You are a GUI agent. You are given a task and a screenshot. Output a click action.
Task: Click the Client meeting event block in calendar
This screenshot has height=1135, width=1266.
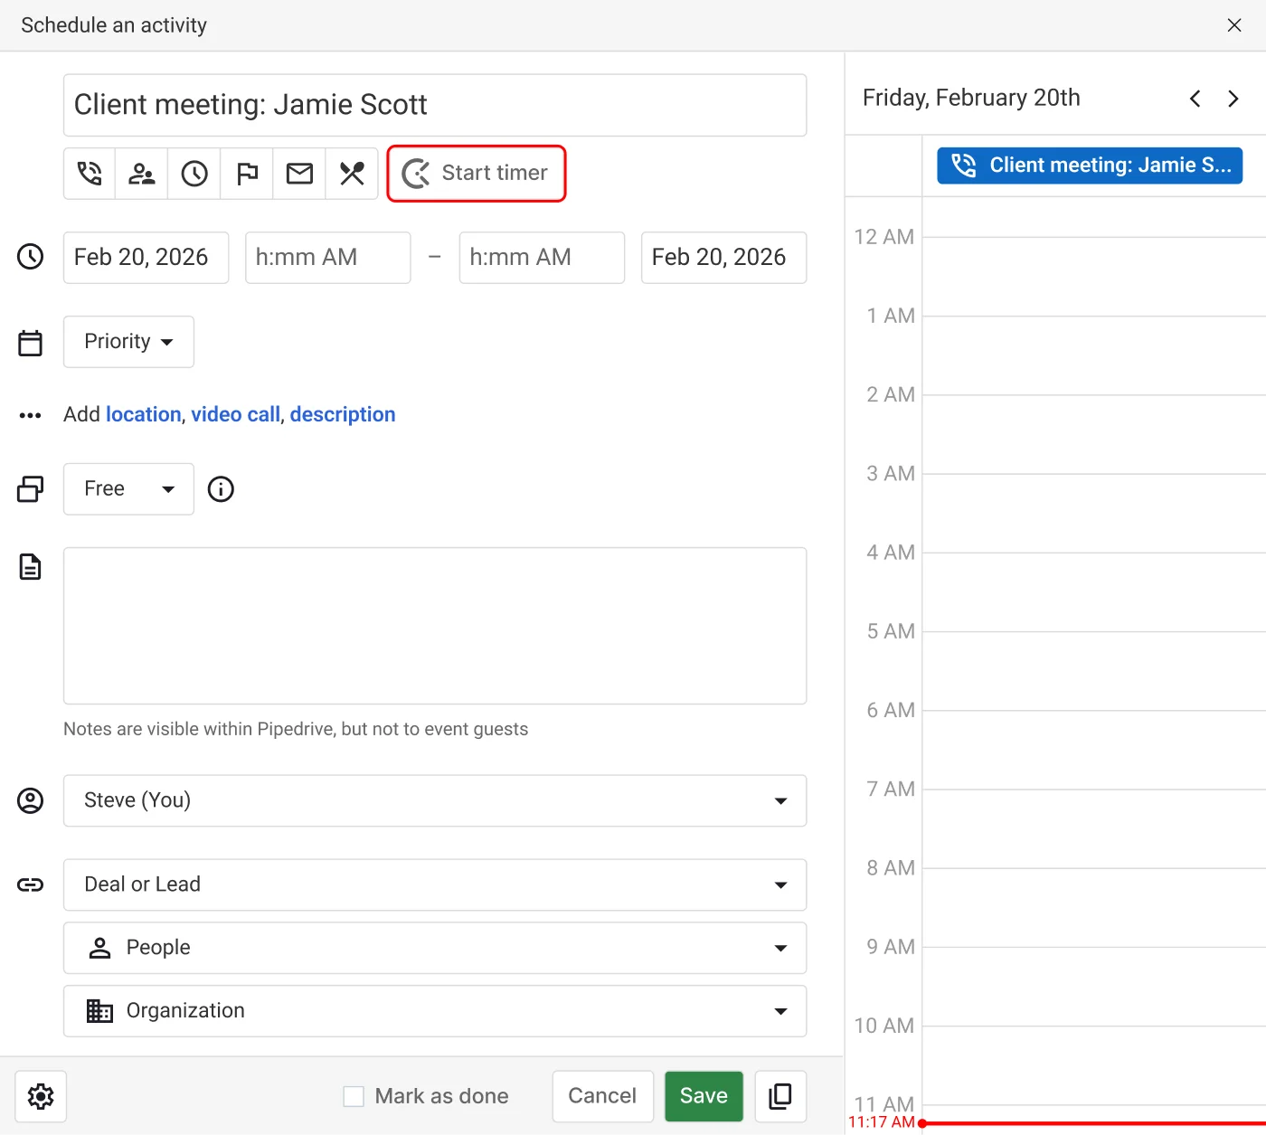[x=1089, y=166]
